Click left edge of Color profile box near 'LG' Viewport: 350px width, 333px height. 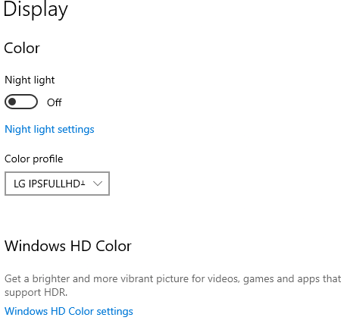(10, 184)
